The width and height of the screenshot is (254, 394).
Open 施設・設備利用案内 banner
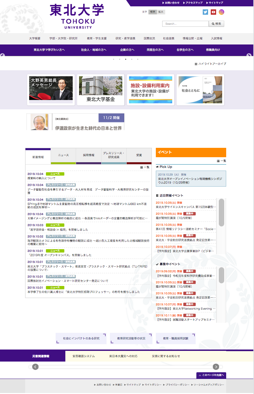(x=150, y=90)
